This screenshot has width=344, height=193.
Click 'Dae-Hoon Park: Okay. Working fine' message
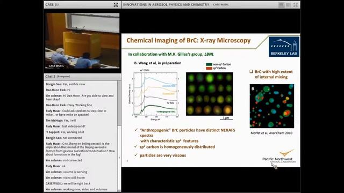69,105
